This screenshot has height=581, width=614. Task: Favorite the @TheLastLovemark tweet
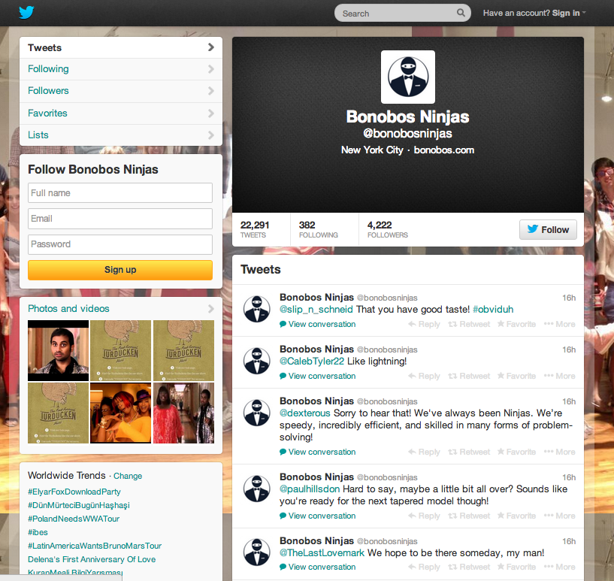516,567
